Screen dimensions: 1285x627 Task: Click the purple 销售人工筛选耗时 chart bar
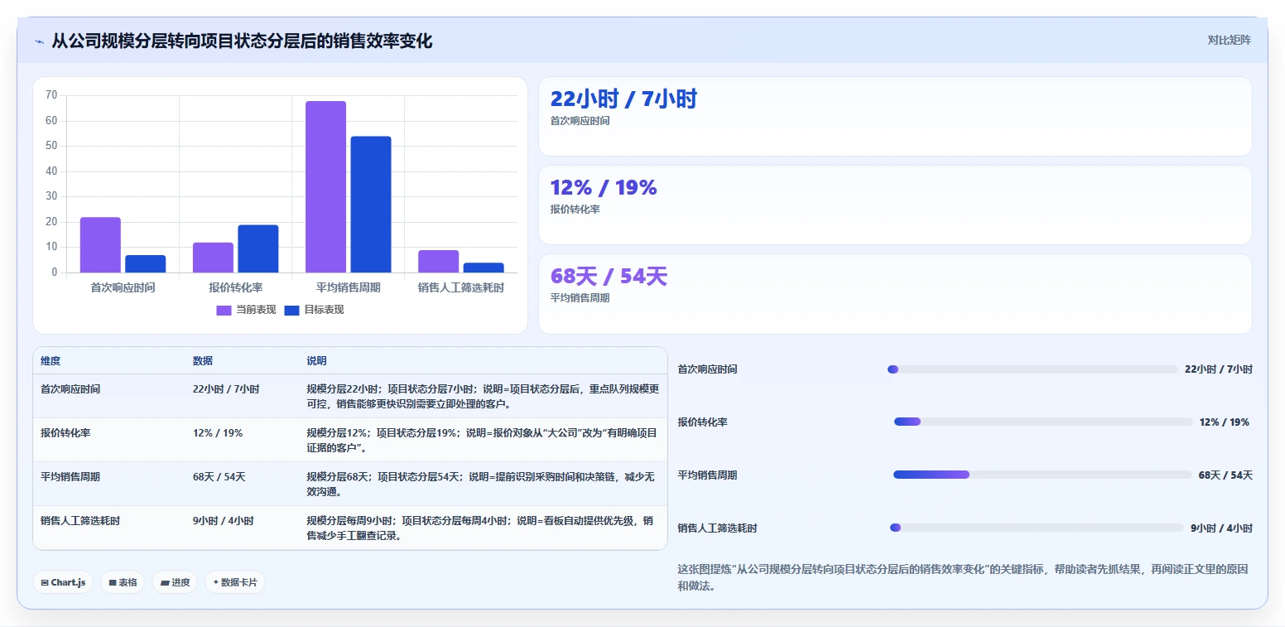(438, 261)
